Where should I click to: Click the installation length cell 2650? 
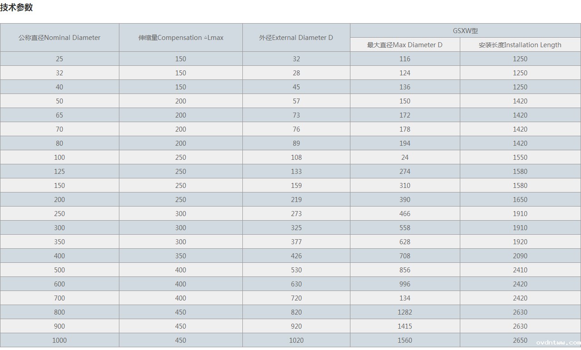pos(520,340)
